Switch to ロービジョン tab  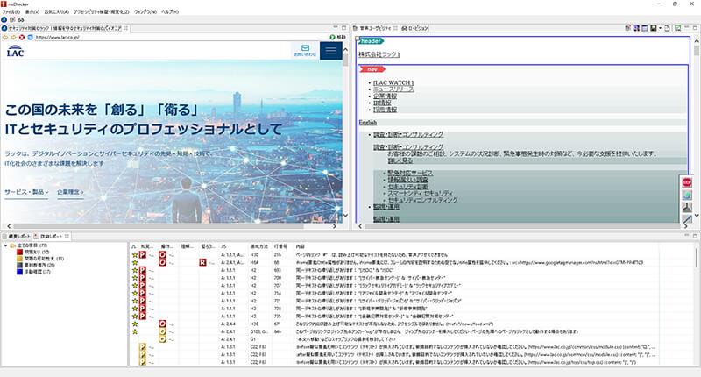pyautogui.click(x=414, y=28)
